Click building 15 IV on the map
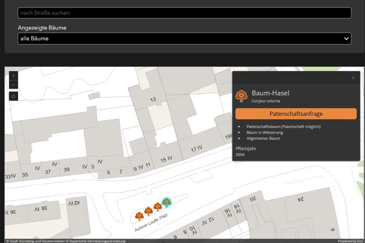 (166, 159)
